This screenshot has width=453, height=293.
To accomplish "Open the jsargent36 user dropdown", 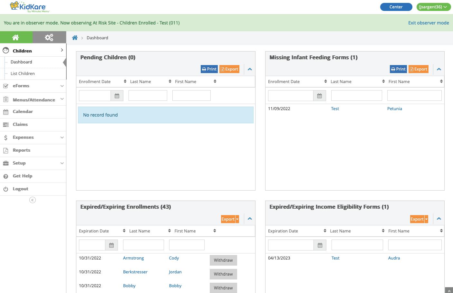I will click(x=433, y=7).
